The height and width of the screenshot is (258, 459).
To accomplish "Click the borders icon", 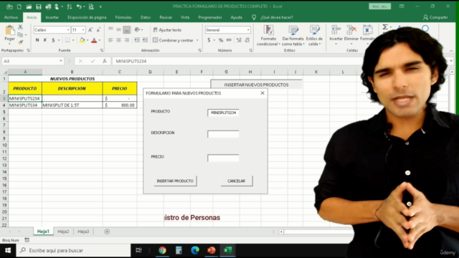I will tap(67, 40).
